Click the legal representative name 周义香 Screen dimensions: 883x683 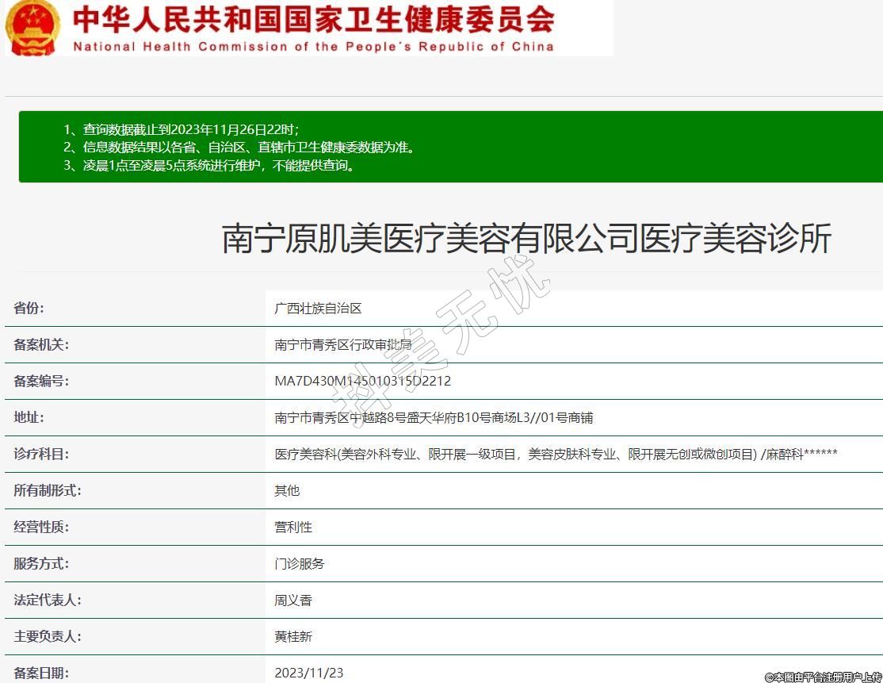pyautogui.click(x=293, y=600)
